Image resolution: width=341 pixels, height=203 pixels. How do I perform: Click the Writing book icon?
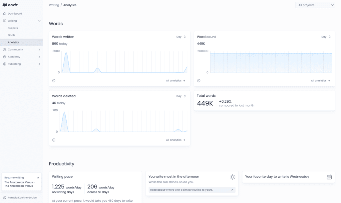tap(5, 21)
